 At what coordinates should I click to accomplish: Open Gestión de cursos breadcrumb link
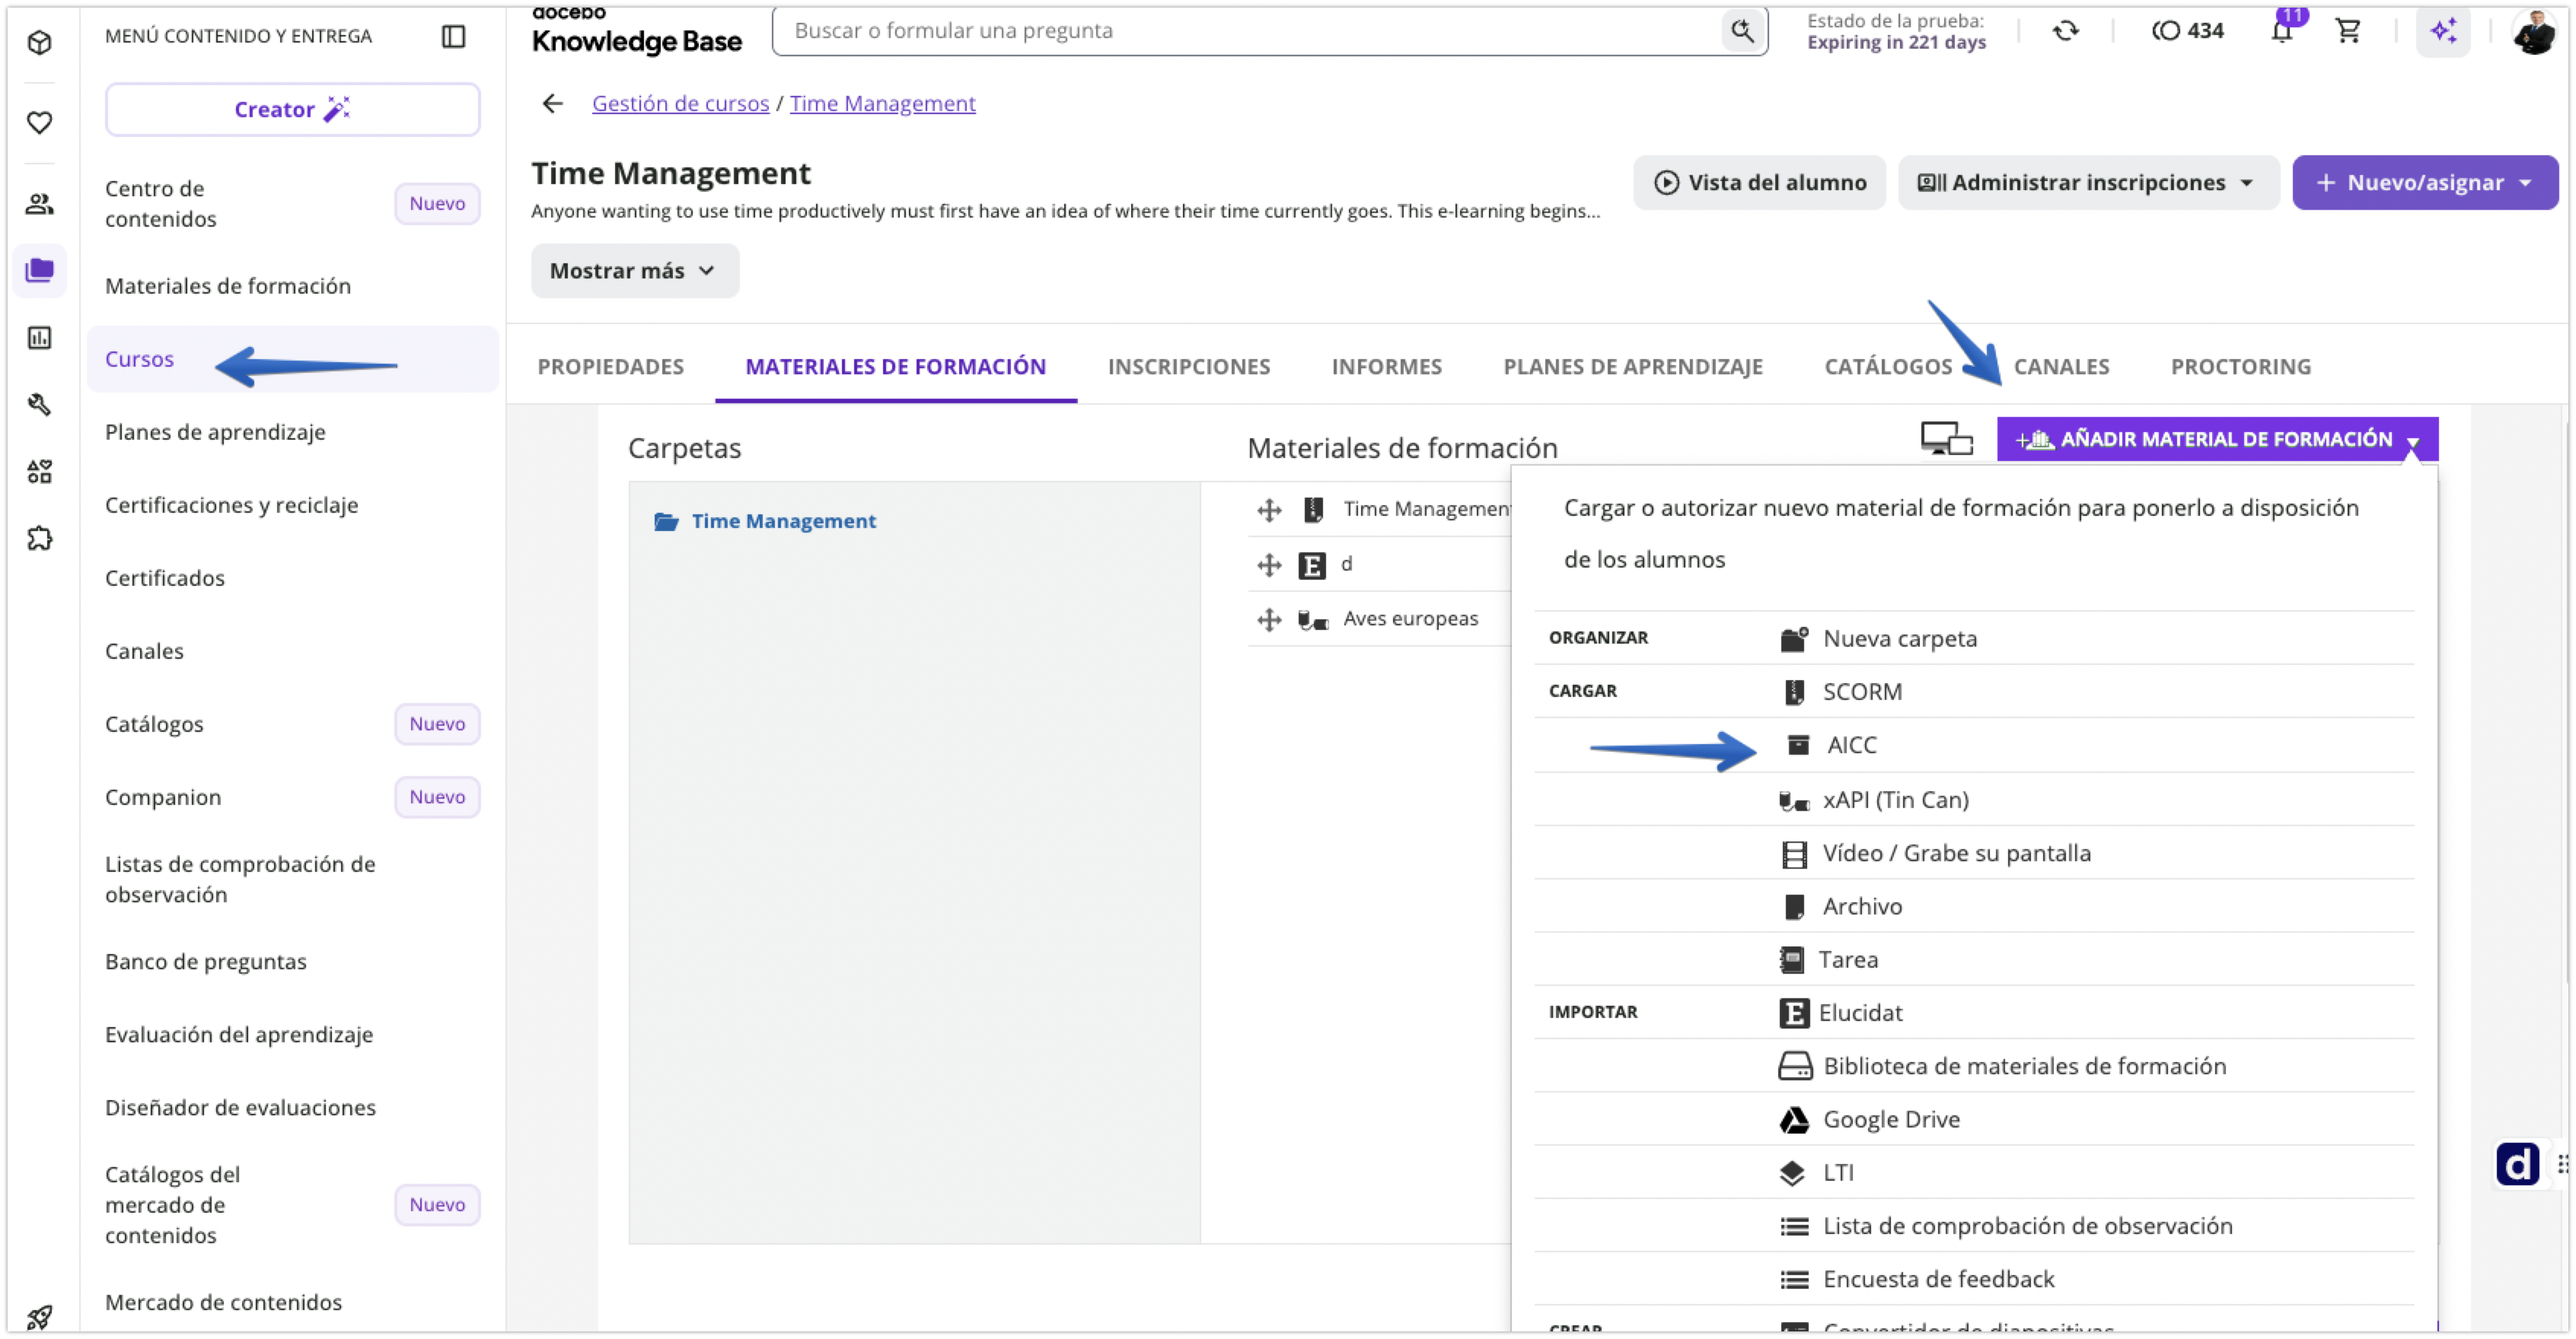click(680, 104)
